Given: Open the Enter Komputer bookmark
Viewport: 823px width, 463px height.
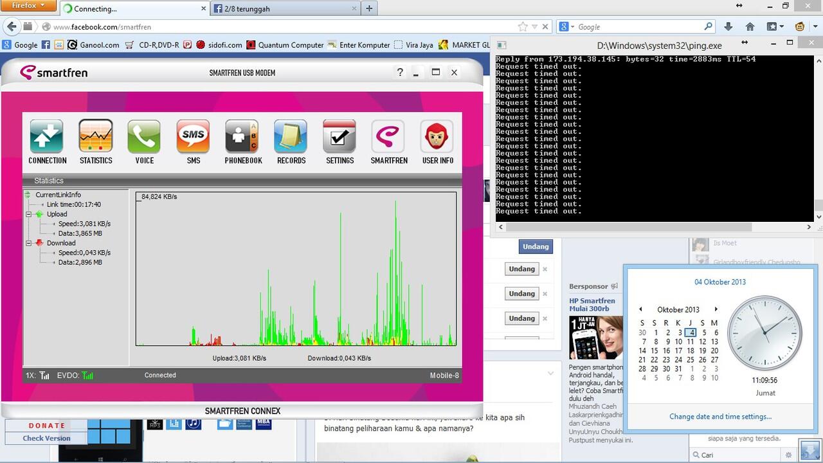Looking at the screenshot, I should pos(359,45).
